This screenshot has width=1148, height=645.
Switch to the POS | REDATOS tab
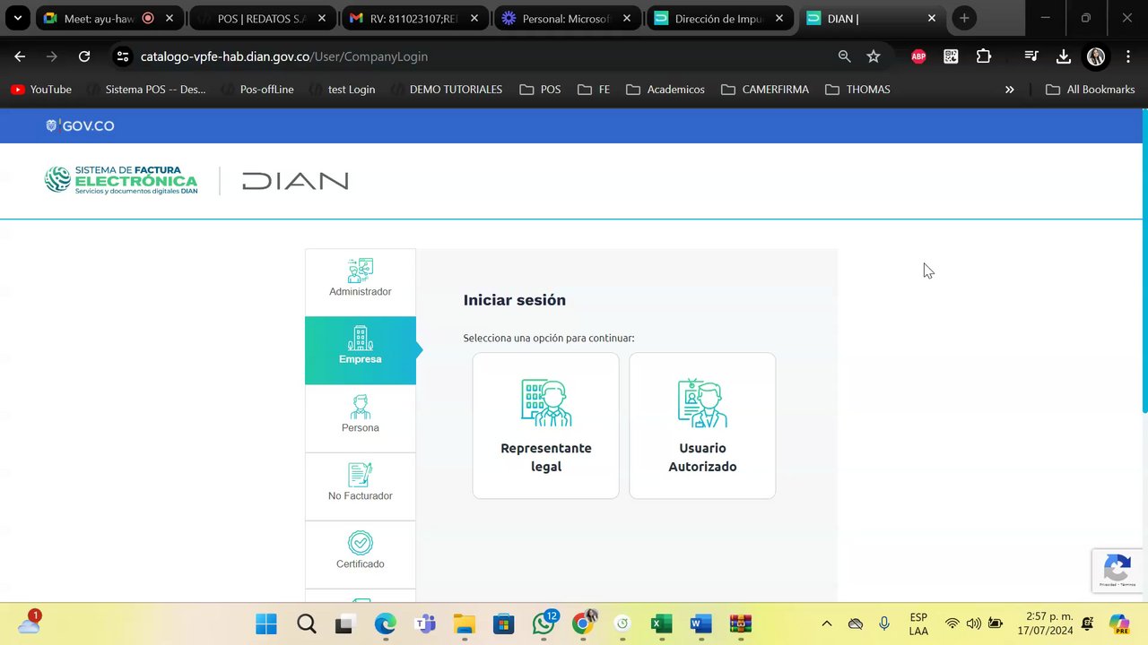(x=261, y=18)
